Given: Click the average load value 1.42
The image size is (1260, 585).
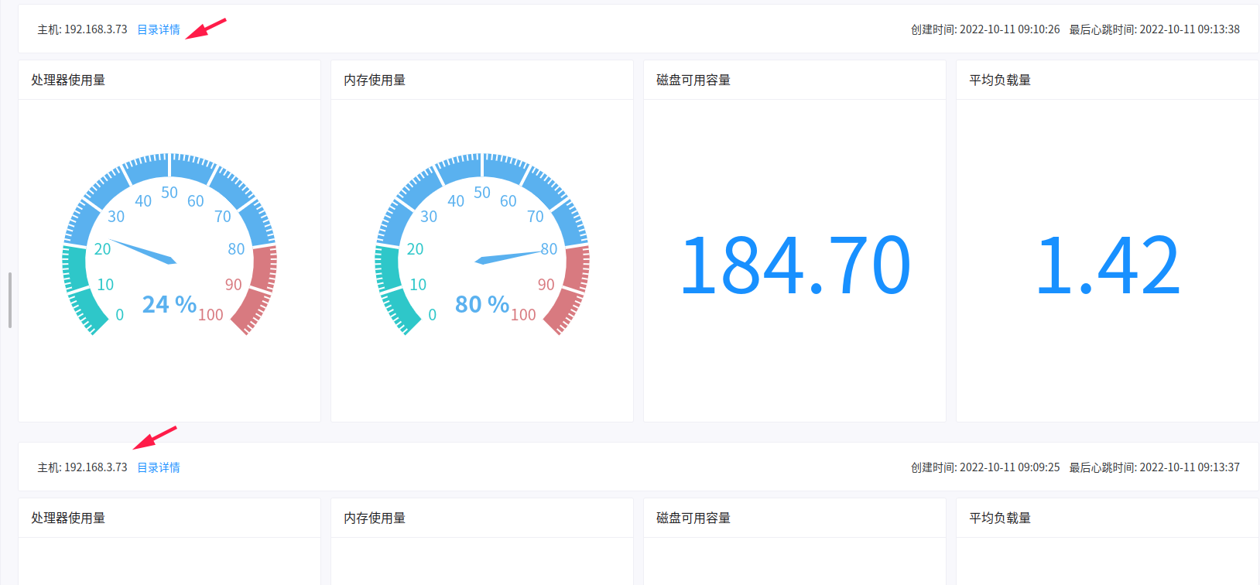Looking at the screenshot, I should (x=1108, y=266).
